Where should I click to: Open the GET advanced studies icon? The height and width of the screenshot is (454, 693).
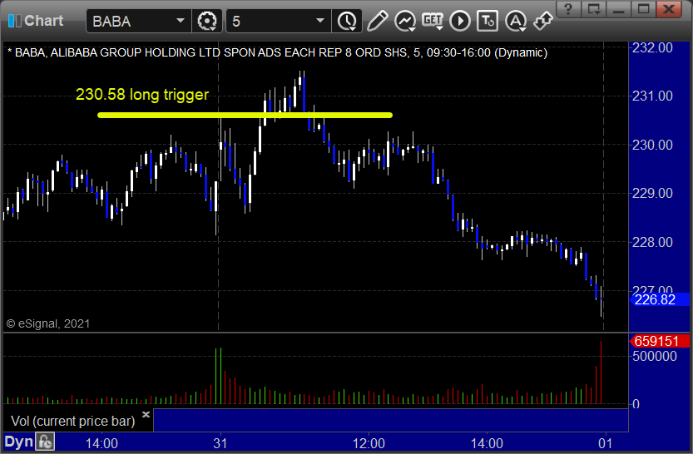click(433, 21)
